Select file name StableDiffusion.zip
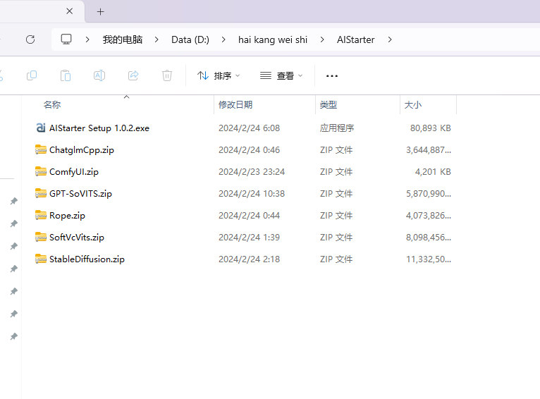Screen dimensions: 540x399 click(87, 259)
